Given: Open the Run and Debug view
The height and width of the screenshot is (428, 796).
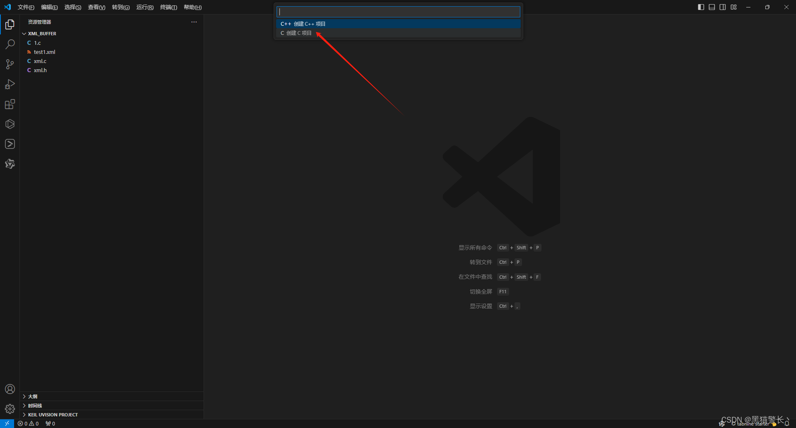Looking at the screenshot, I should (x=10, y=84).
